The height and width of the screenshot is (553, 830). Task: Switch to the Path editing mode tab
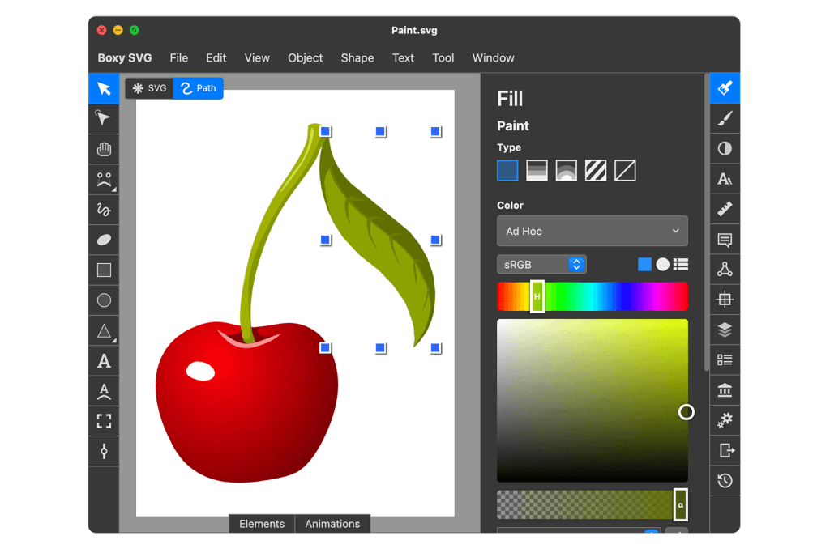click(198, 88)
